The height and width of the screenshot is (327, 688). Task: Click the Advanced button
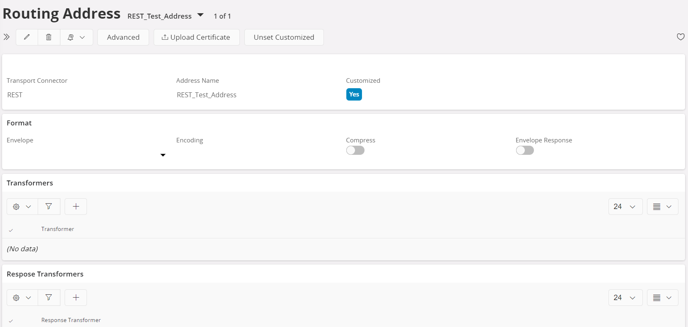pyautogui.click(x=123, y=37)
